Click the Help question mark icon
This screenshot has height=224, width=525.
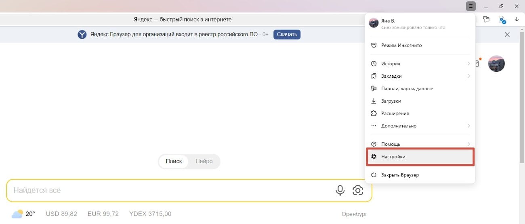click(374, 144)
